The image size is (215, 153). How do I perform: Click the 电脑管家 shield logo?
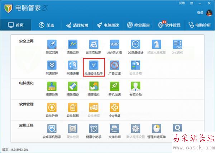[x=8, y=8]
